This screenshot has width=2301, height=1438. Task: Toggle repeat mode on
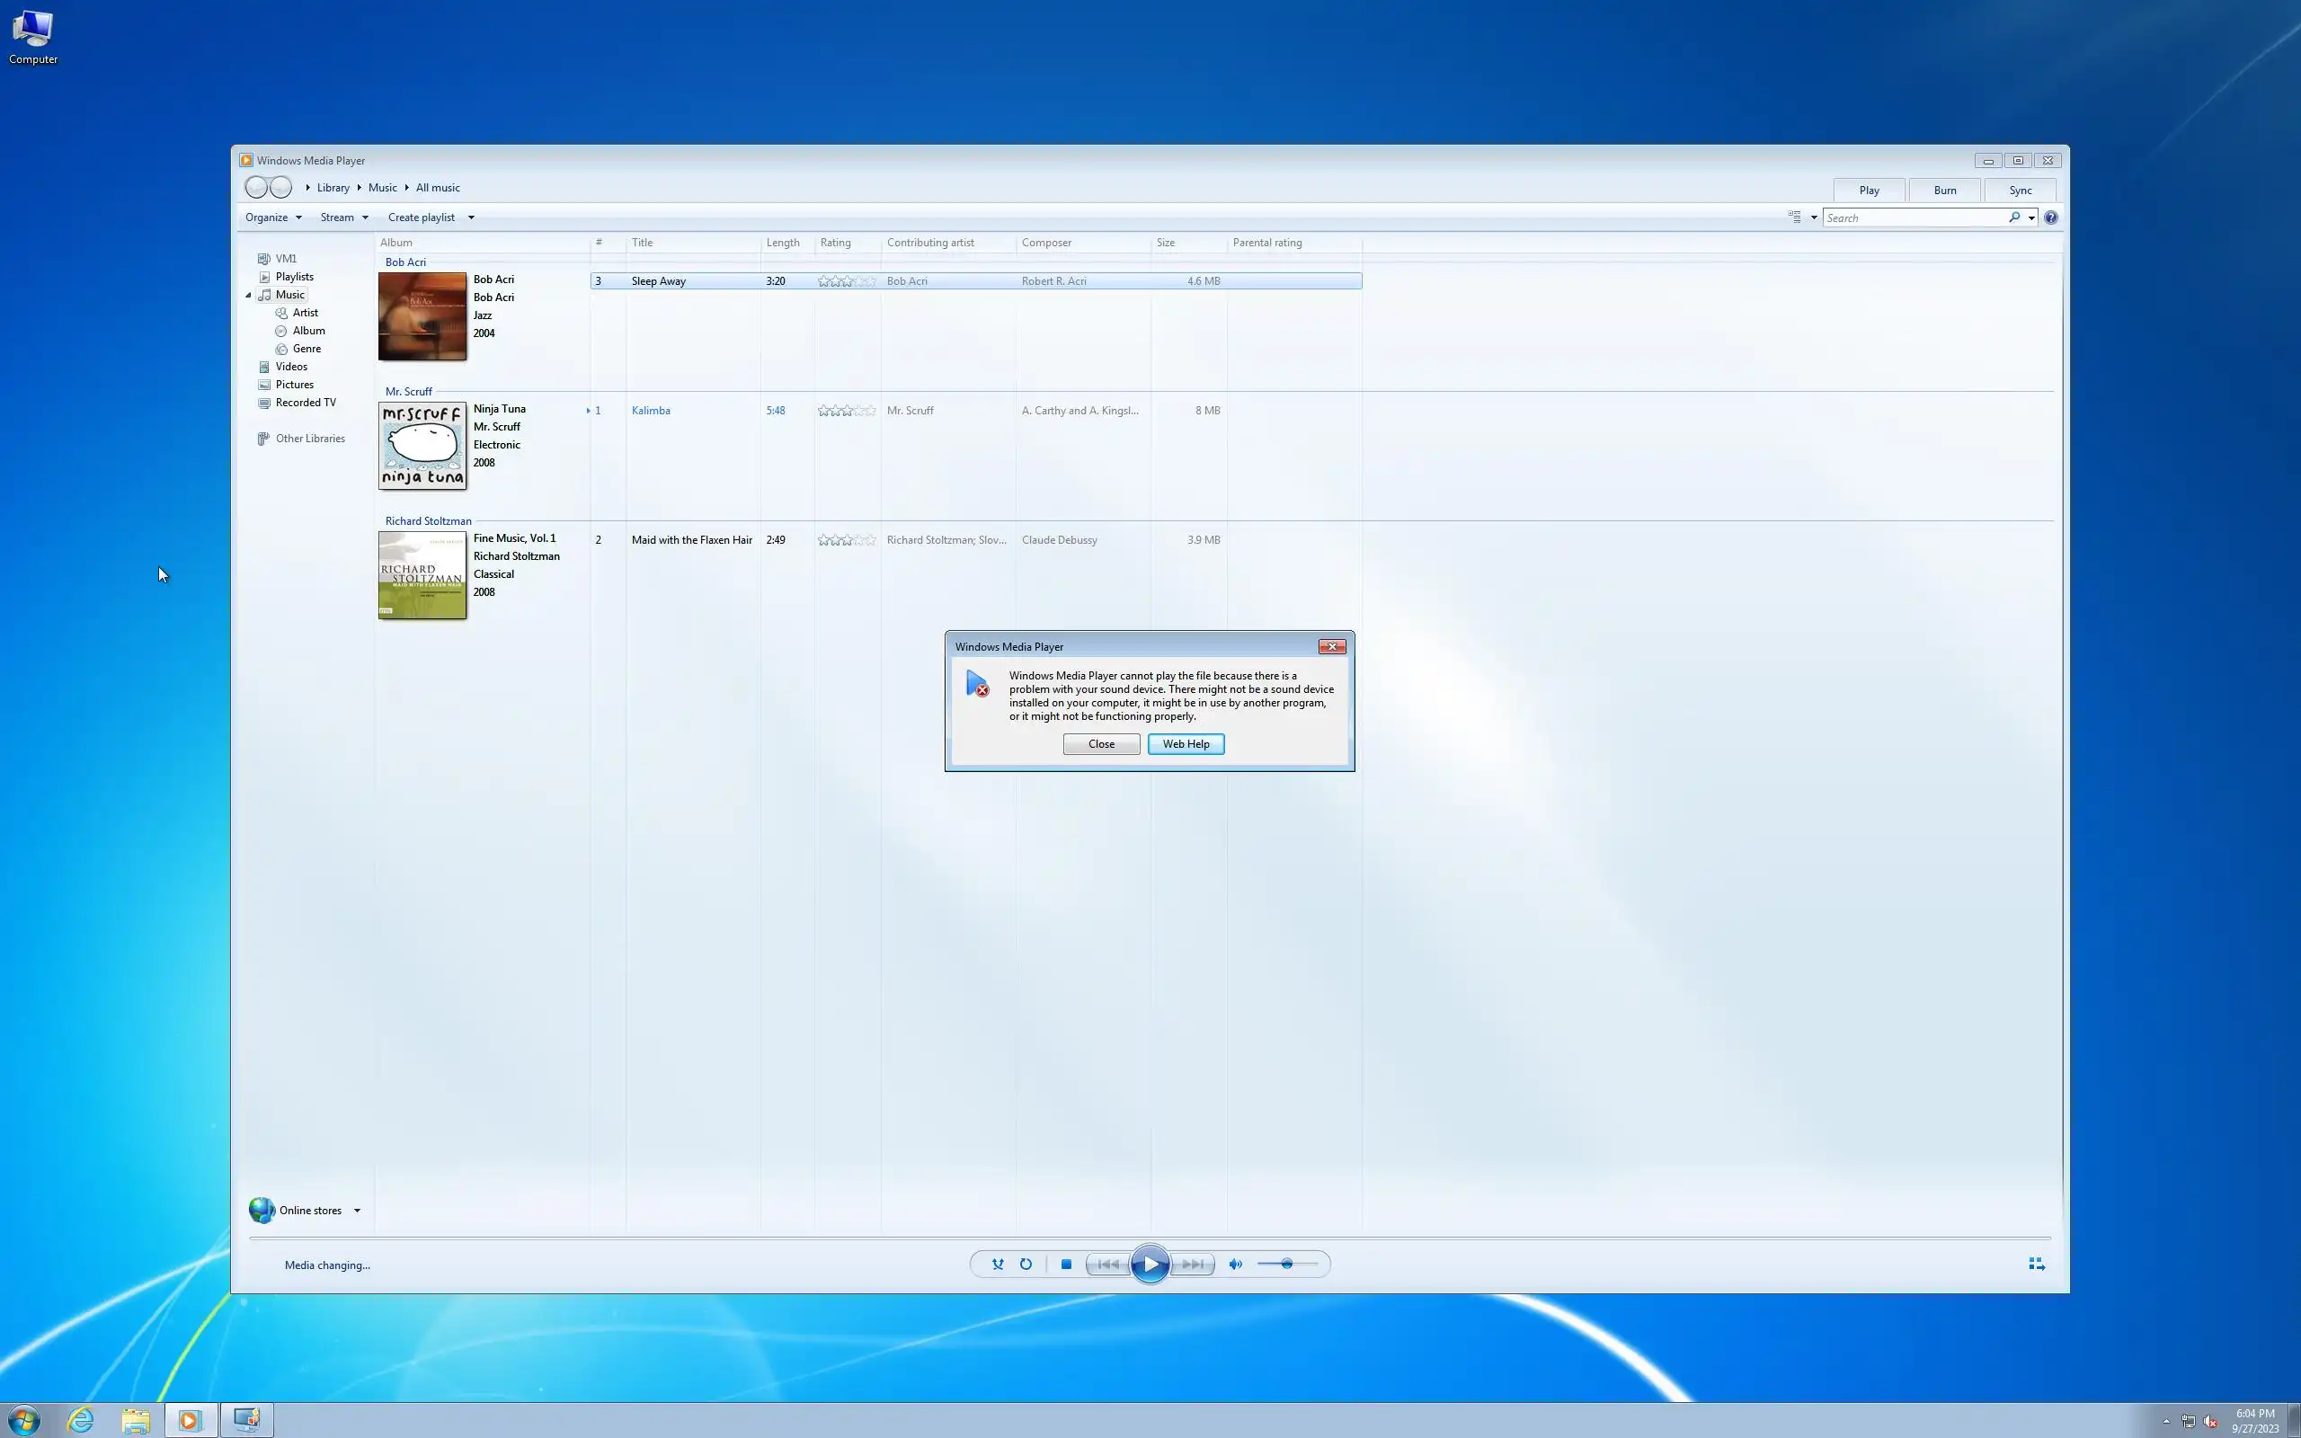pyautogui.click(x=1026, y=1264)
